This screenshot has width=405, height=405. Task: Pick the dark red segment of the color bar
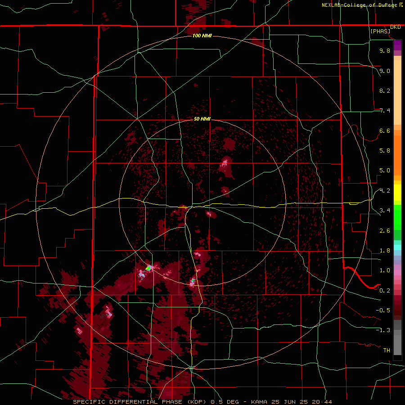[397, 305]
